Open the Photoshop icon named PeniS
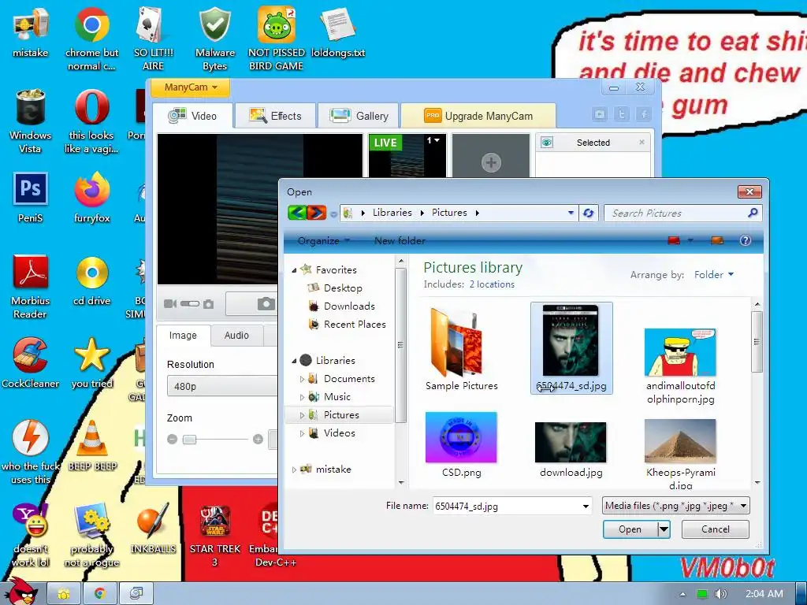Screen dimensions: 807x605 pos(31,198)
